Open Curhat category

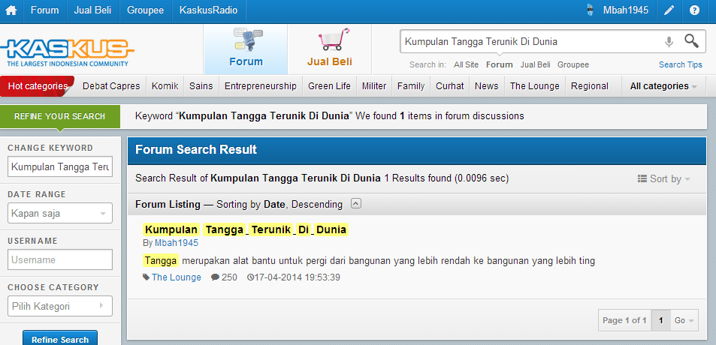pyautogui.click(x=450, y=86)
